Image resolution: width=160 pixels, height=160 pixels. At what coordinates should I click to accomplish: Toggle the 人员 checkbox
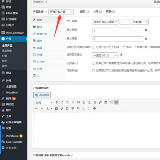(x=101, y=12)
